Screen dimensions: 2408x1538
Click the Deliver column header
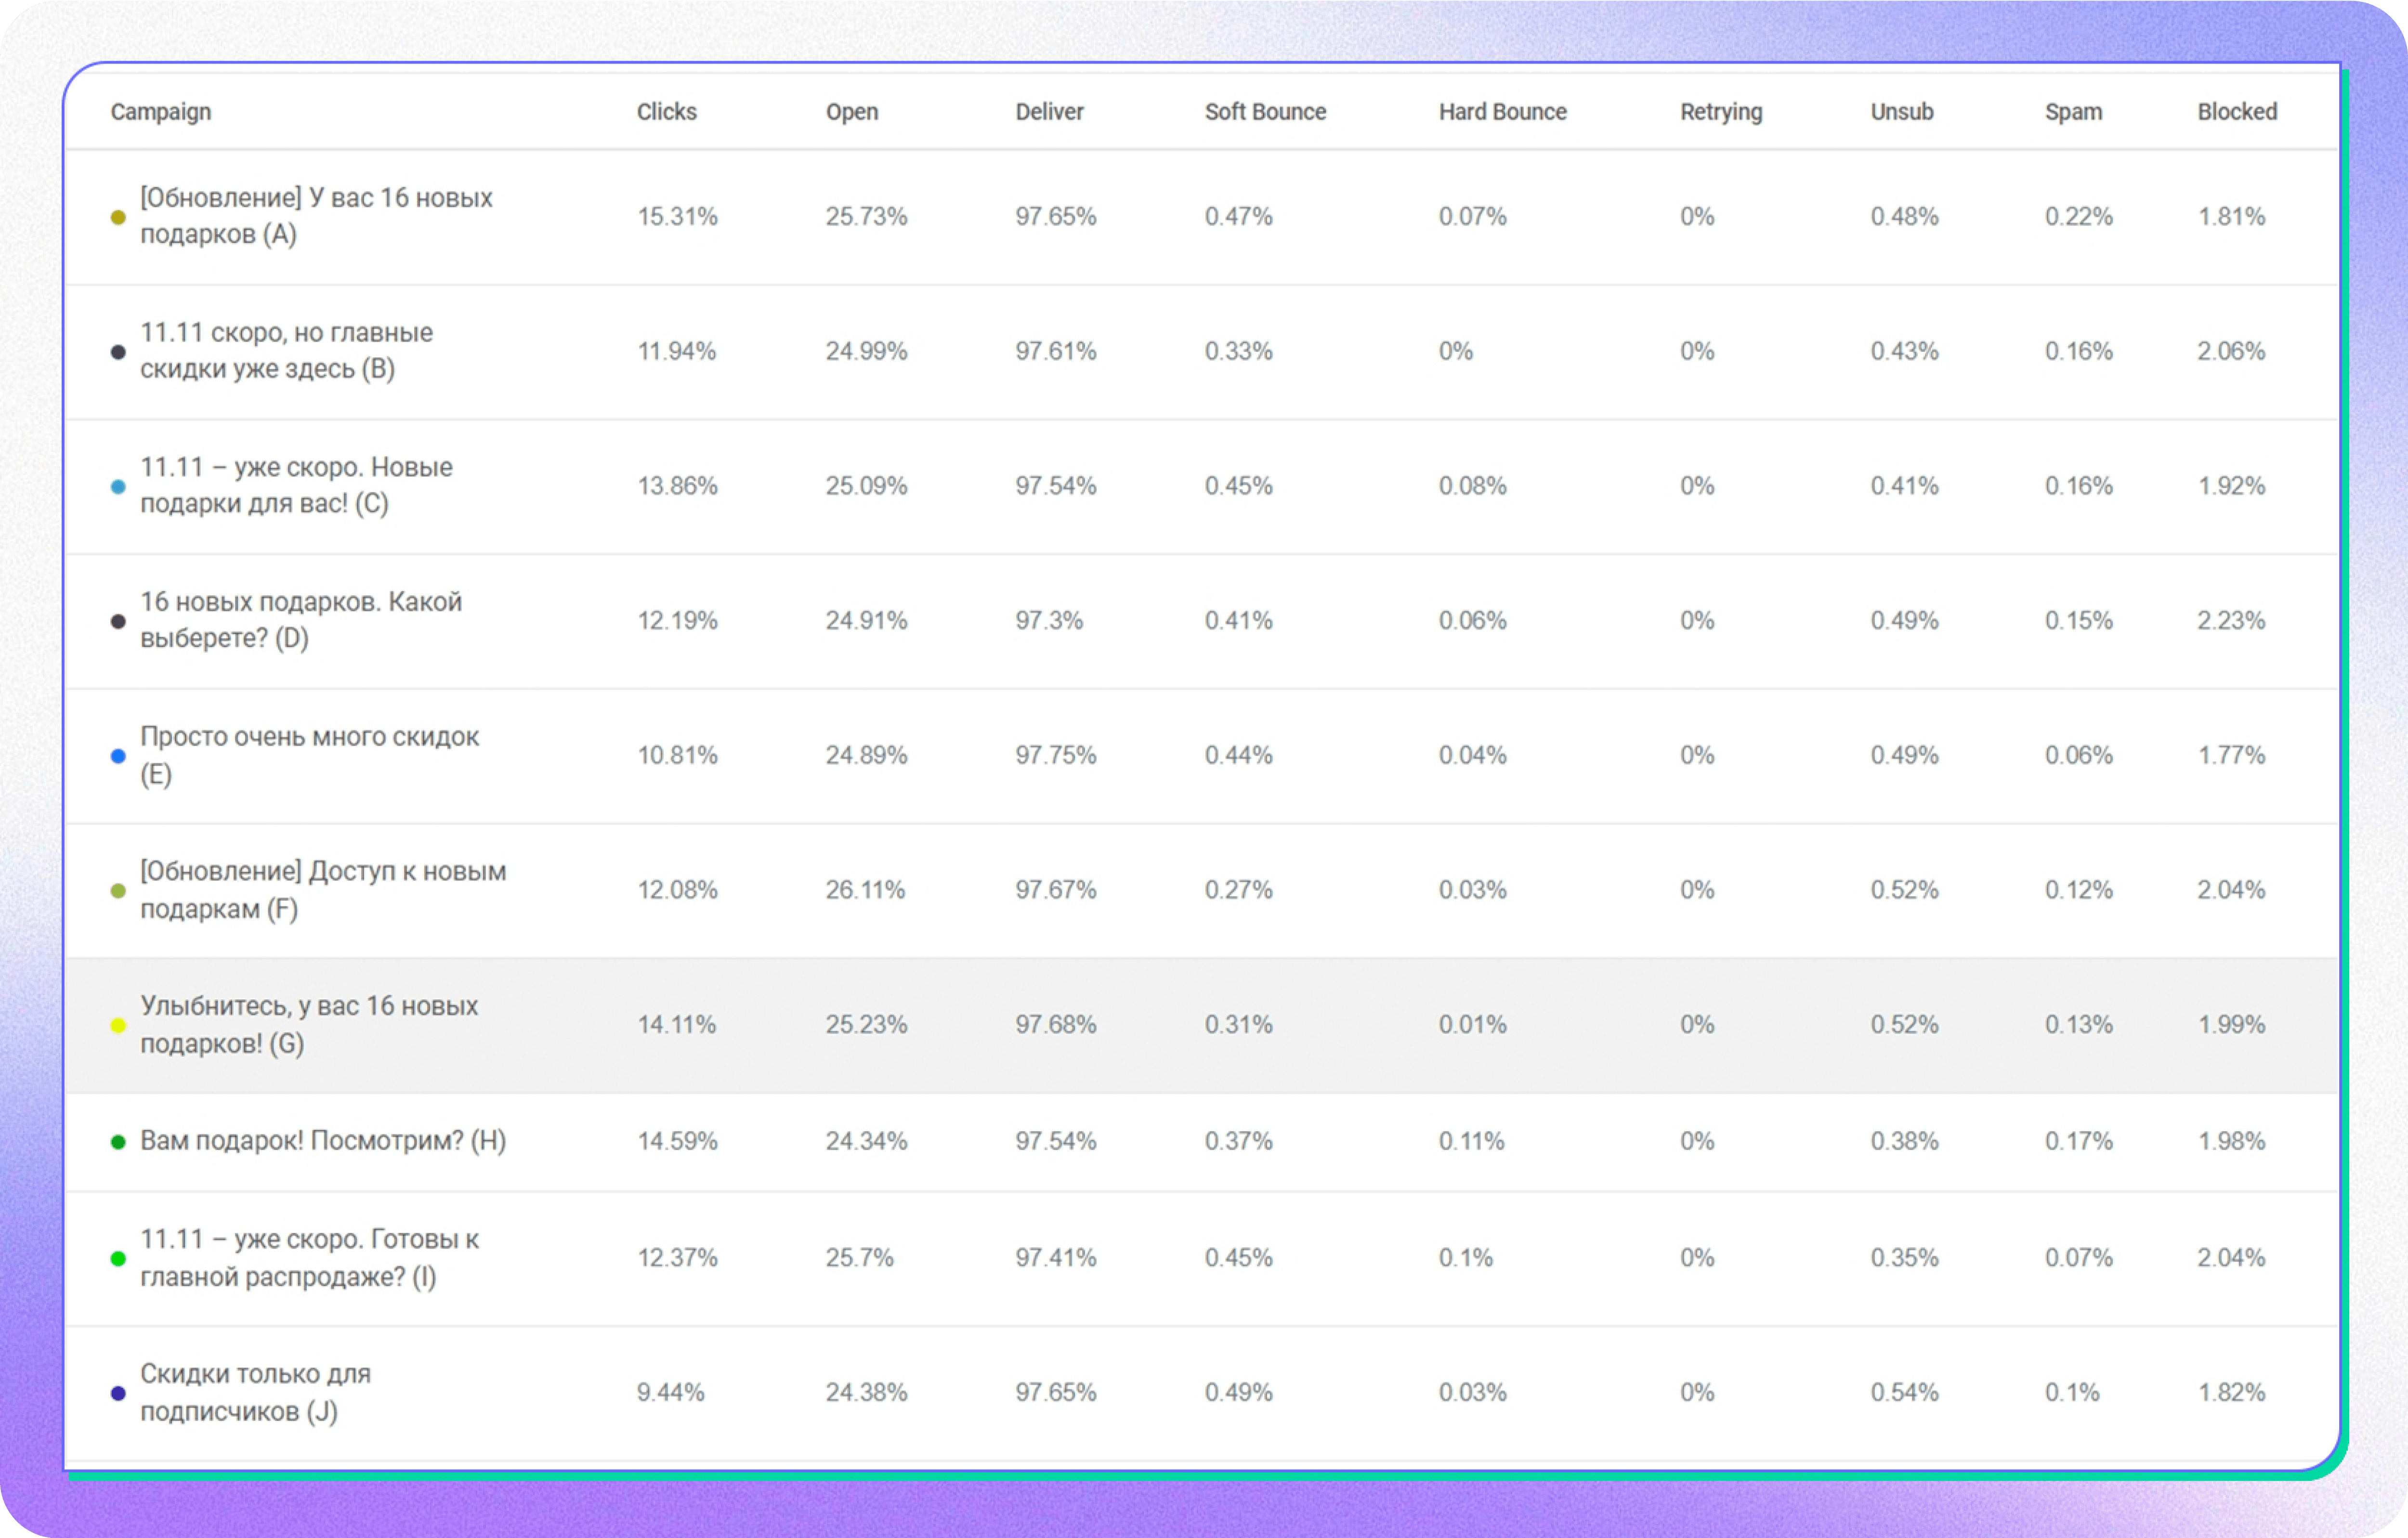(x=1049, y=112)
